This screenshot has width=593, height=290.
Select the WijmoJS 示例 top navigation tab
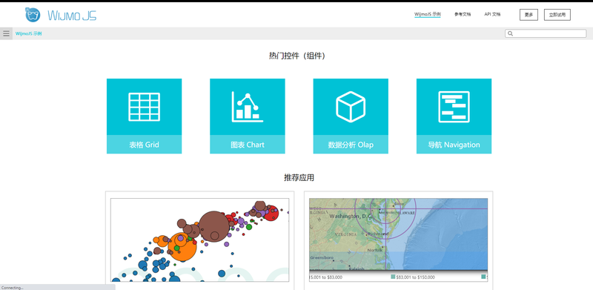(x=428, y=14)
